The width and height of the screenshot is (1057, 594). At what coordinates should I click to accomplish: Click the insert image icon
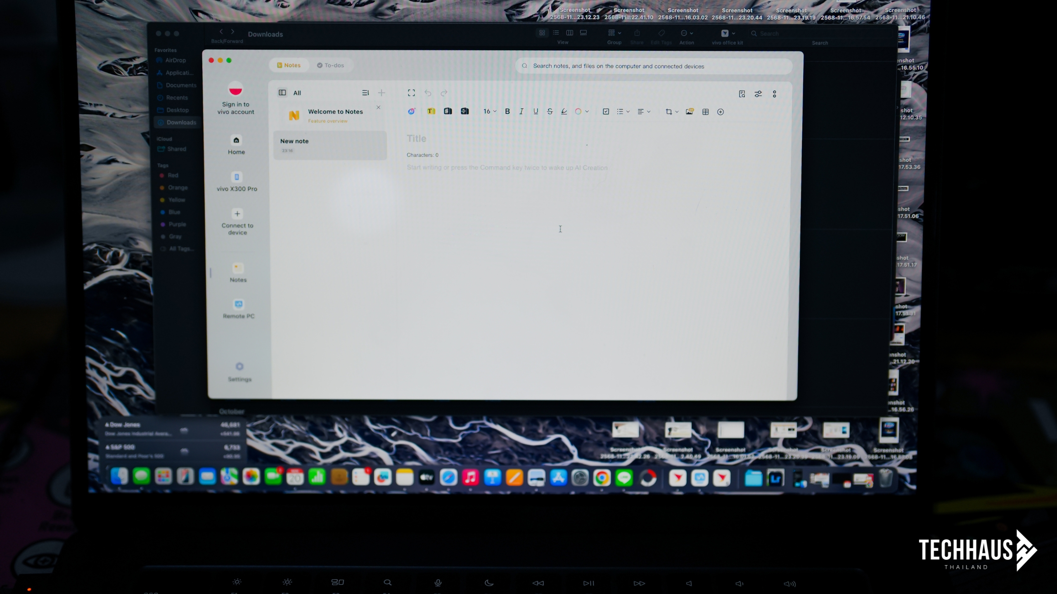(689, 111)
